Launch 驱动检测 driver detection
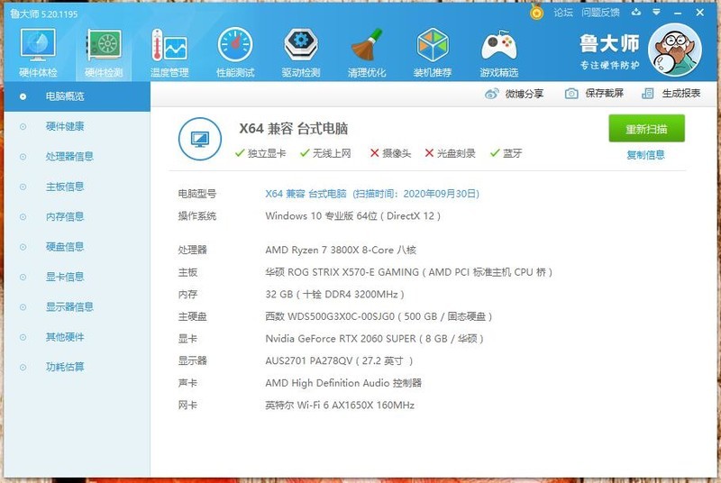This screenshot has height=483, width=721. point(301,52)
